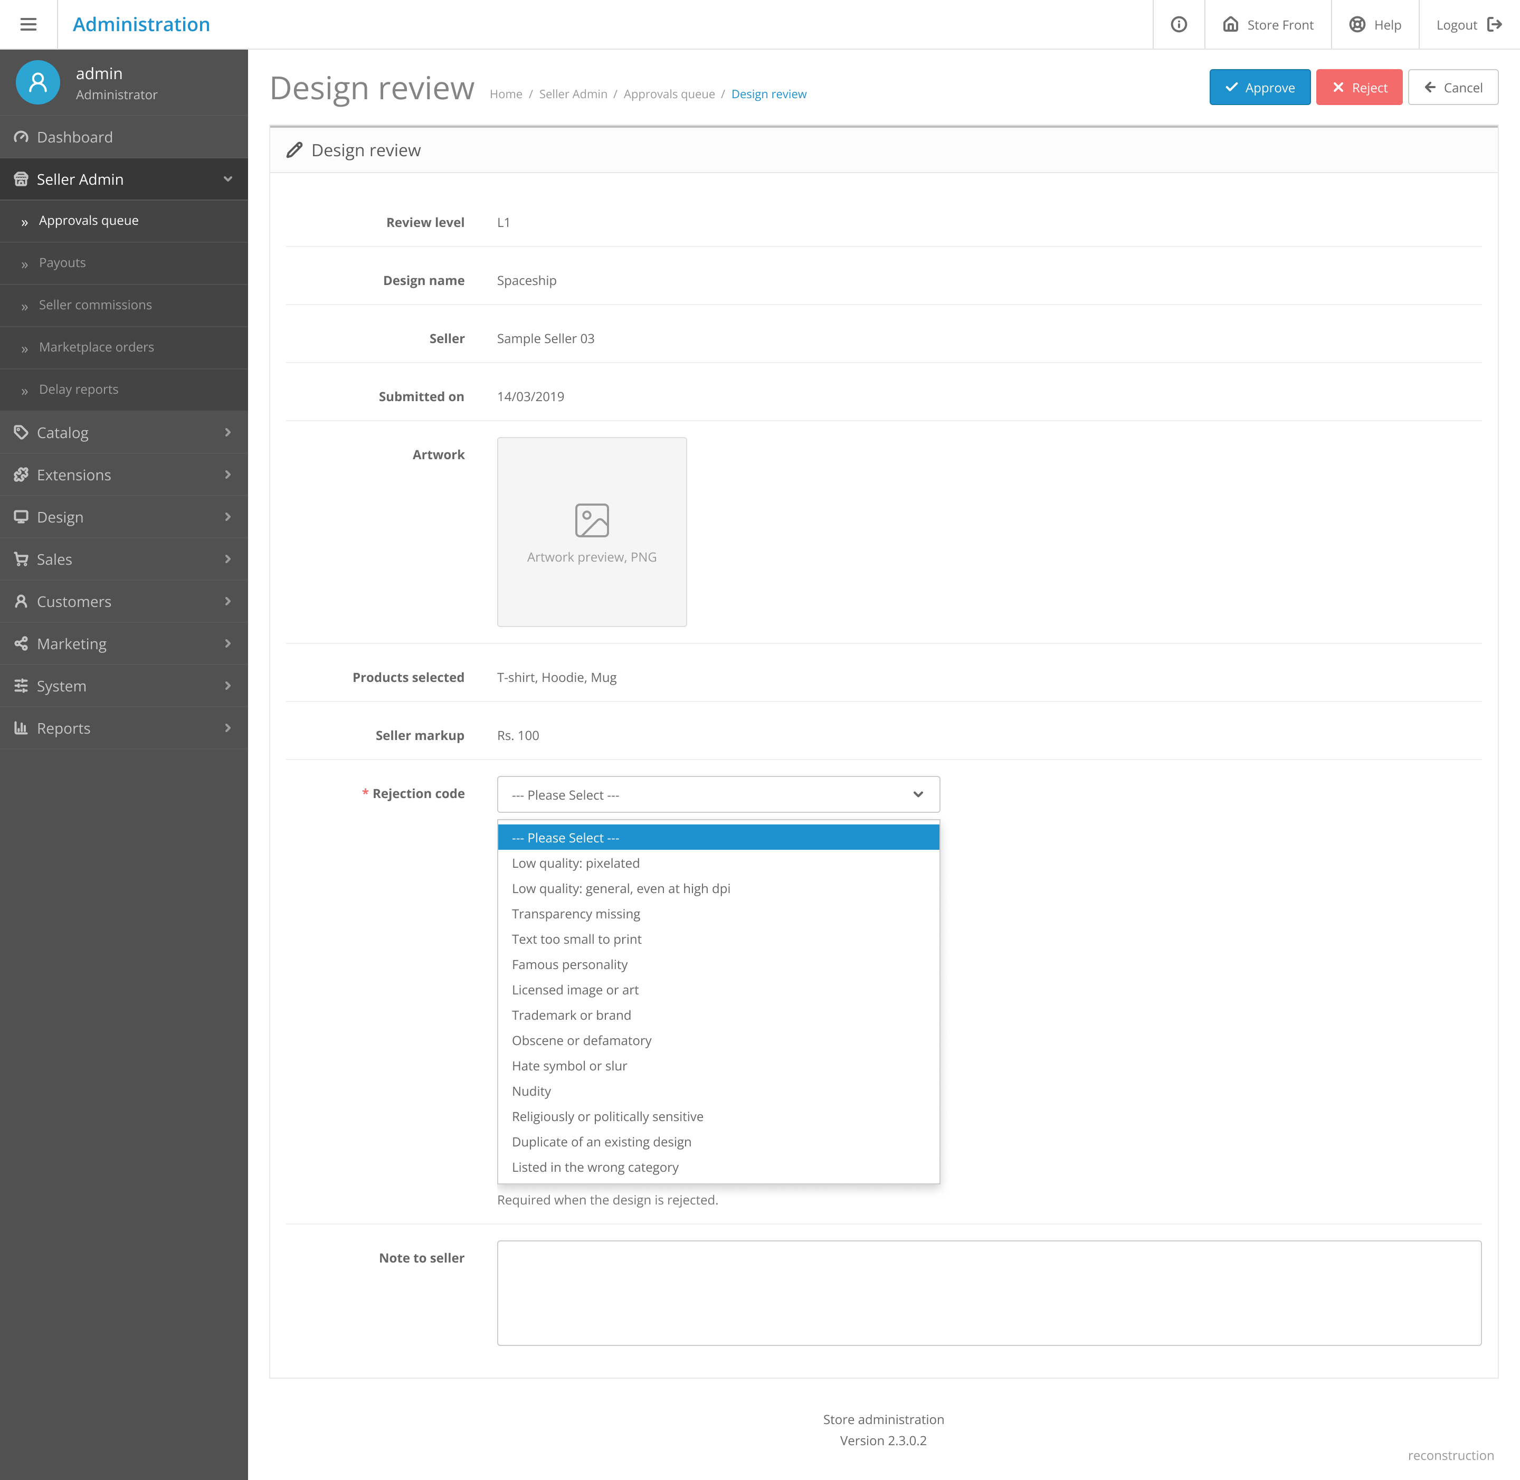Click the admin user avatar icon
The height and width of the screenshot is (1480, 1520).
click(37, 82)
